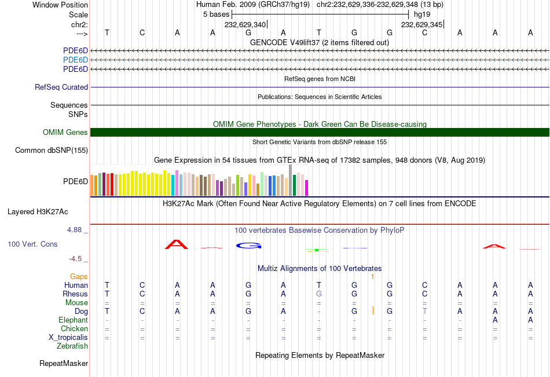Open the RefSeq Curated track label
The width and height of the screenshot is (550, 377).
pos(61,87)
